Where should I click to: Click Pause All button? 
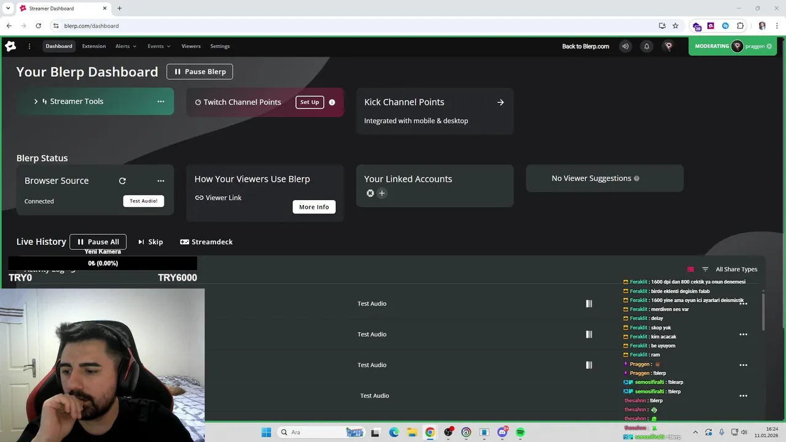click(x=98, y=242)
